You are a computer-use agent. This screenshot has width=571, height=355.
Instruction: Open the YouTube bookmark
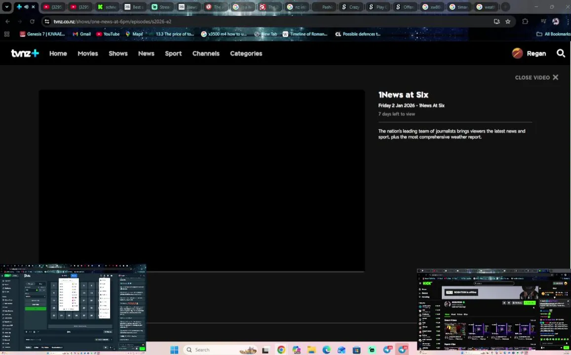tap(108, 34)
